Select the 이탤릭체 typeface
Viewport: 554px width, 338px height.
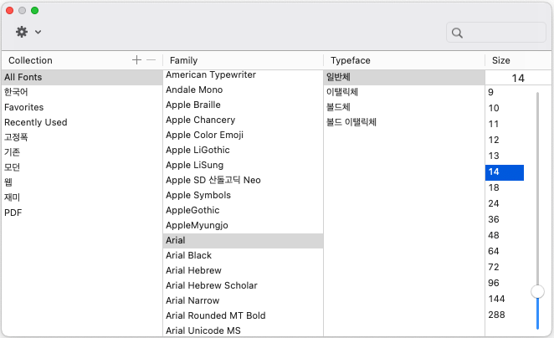pyautogui.click(x=404, y=92)
